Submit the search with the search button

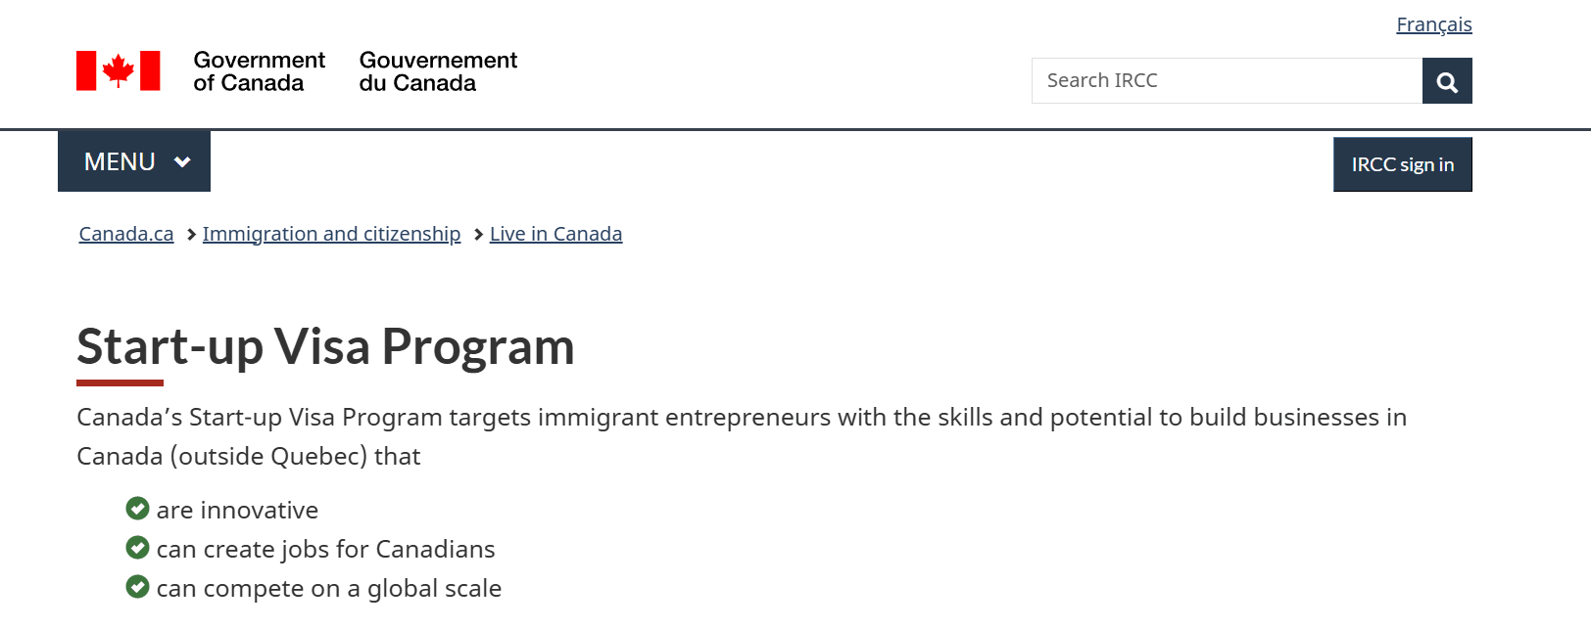1447,80
